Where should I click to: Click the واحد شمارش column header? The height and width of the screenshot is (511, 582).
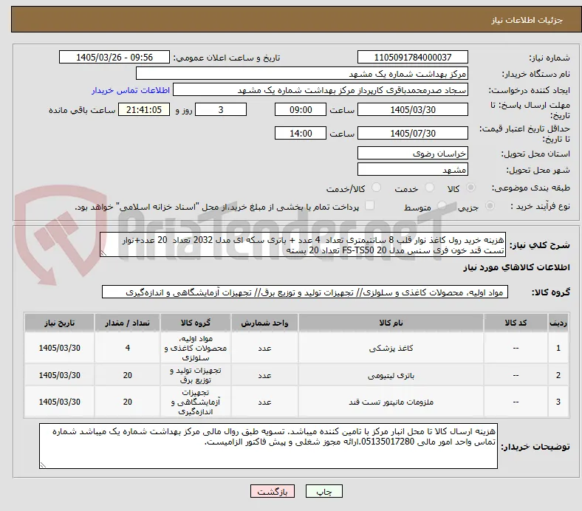point(264,323)
